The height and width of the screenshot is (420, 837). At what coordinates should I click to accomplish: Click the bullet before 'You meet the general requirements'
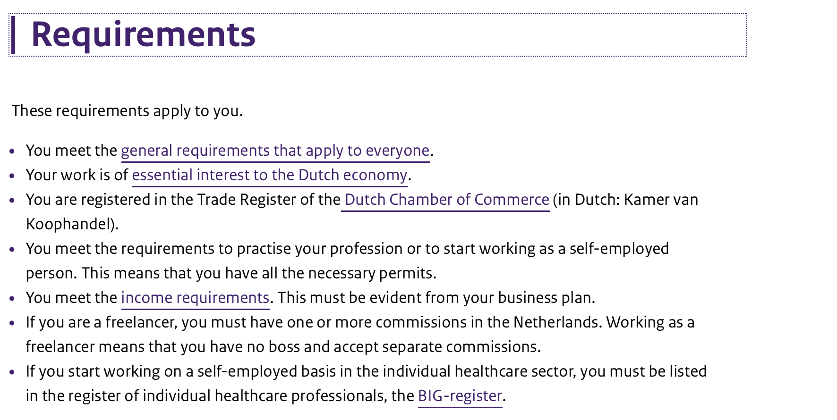[x=12, y=151]
